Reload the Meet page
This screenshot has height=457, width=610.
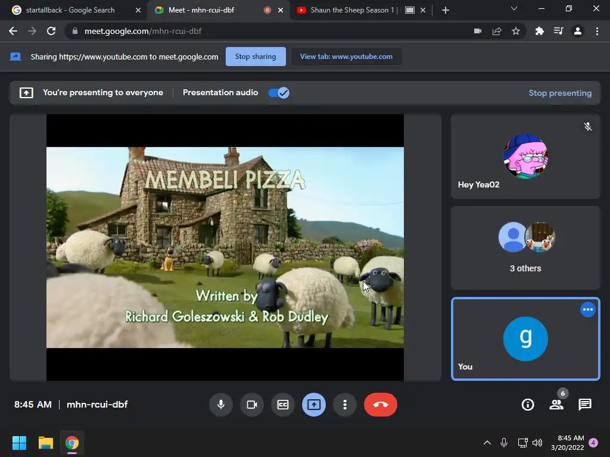[x=51, y=31]
